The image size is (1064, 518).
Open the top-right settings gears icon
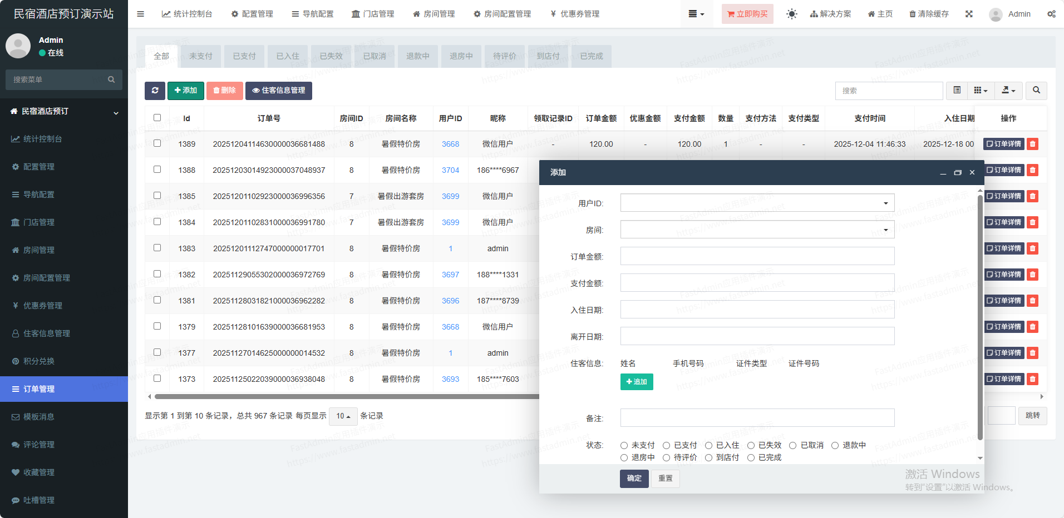(x=1051, y=14)
